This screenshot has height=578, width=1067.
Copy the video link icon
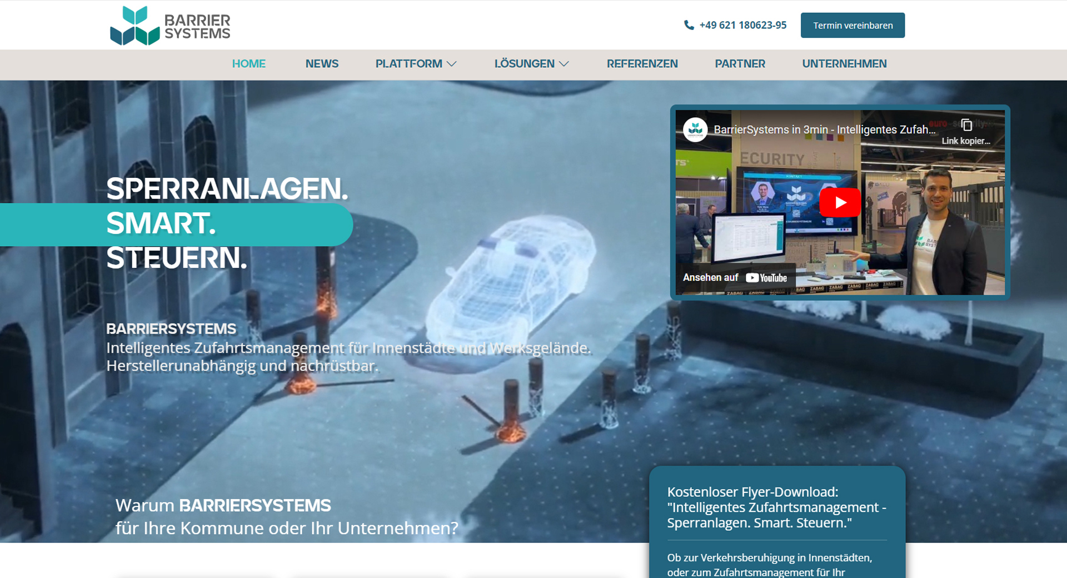966,125
